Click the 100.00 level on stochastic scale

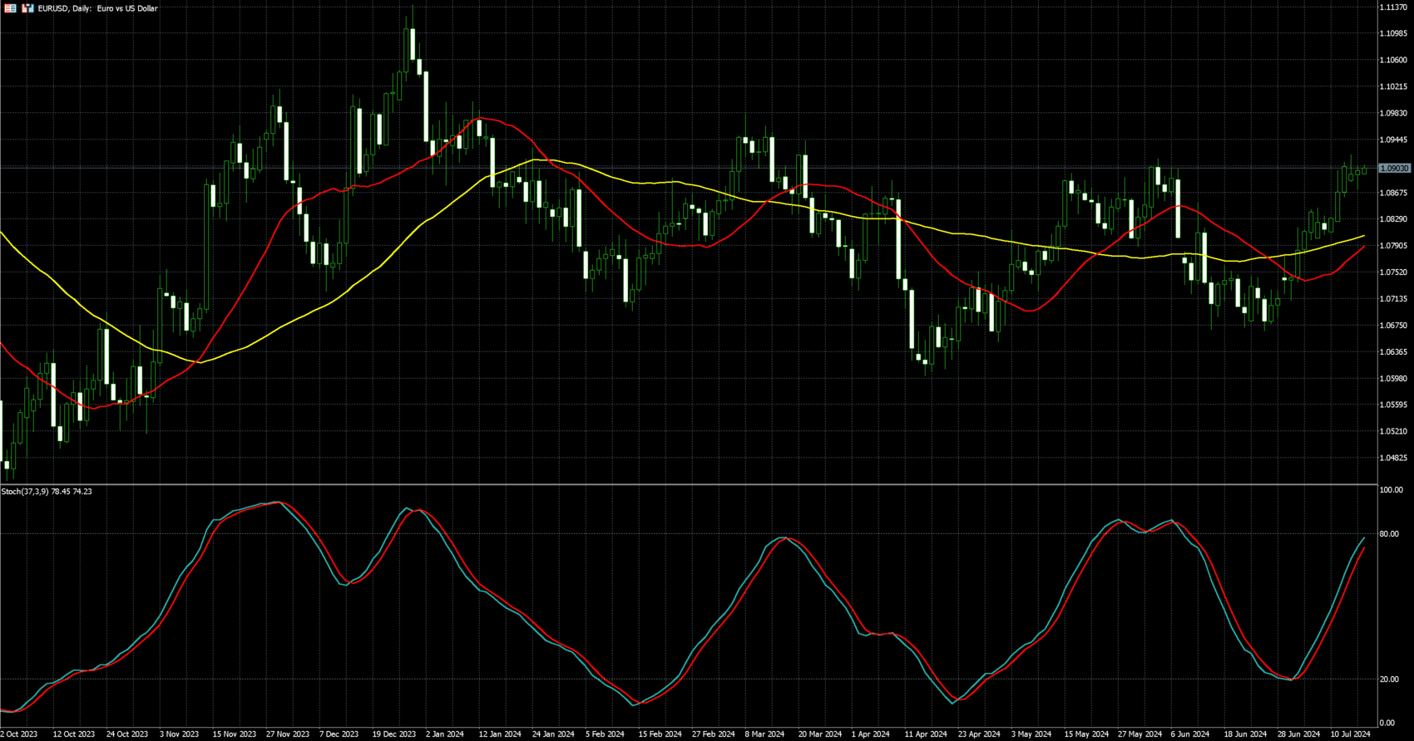(1391, 491)
